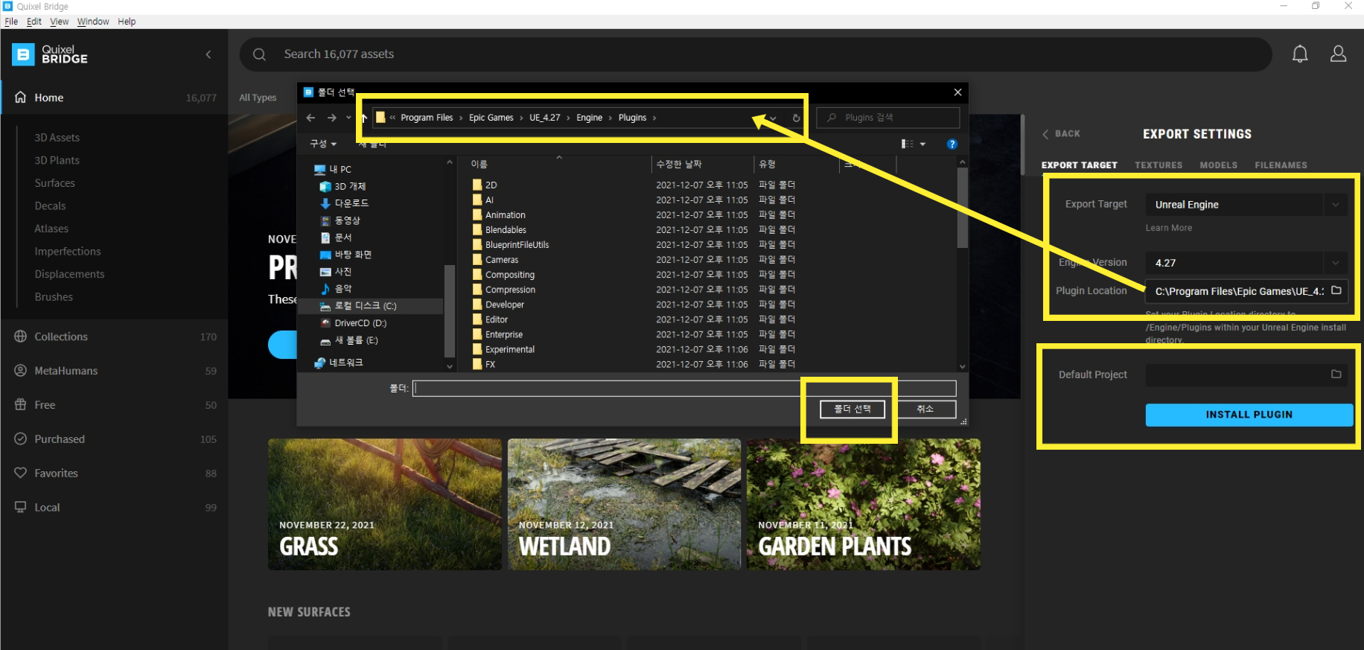Collapse the Bridge sidebar with chevron
Viewport: 1364px width, 650px height.
(x=208, y=54)
